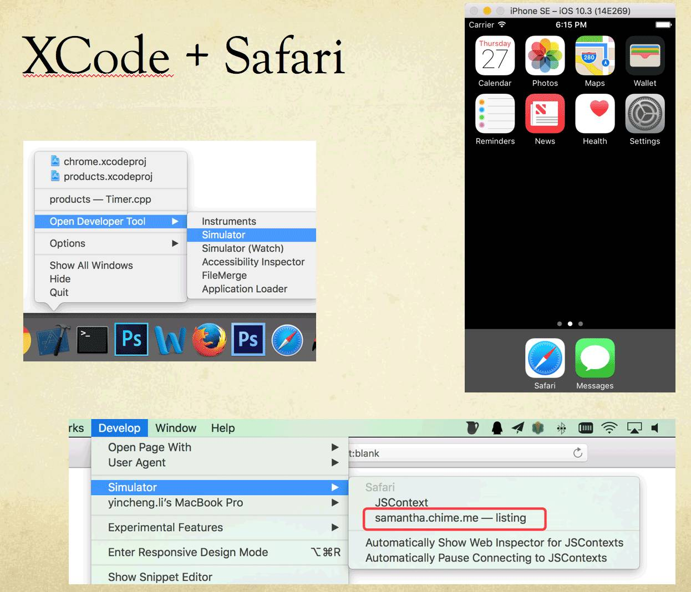Open Terminal from the Dock
The height and width of the screenshot is (592, 691).
click(x=92, y=339)
